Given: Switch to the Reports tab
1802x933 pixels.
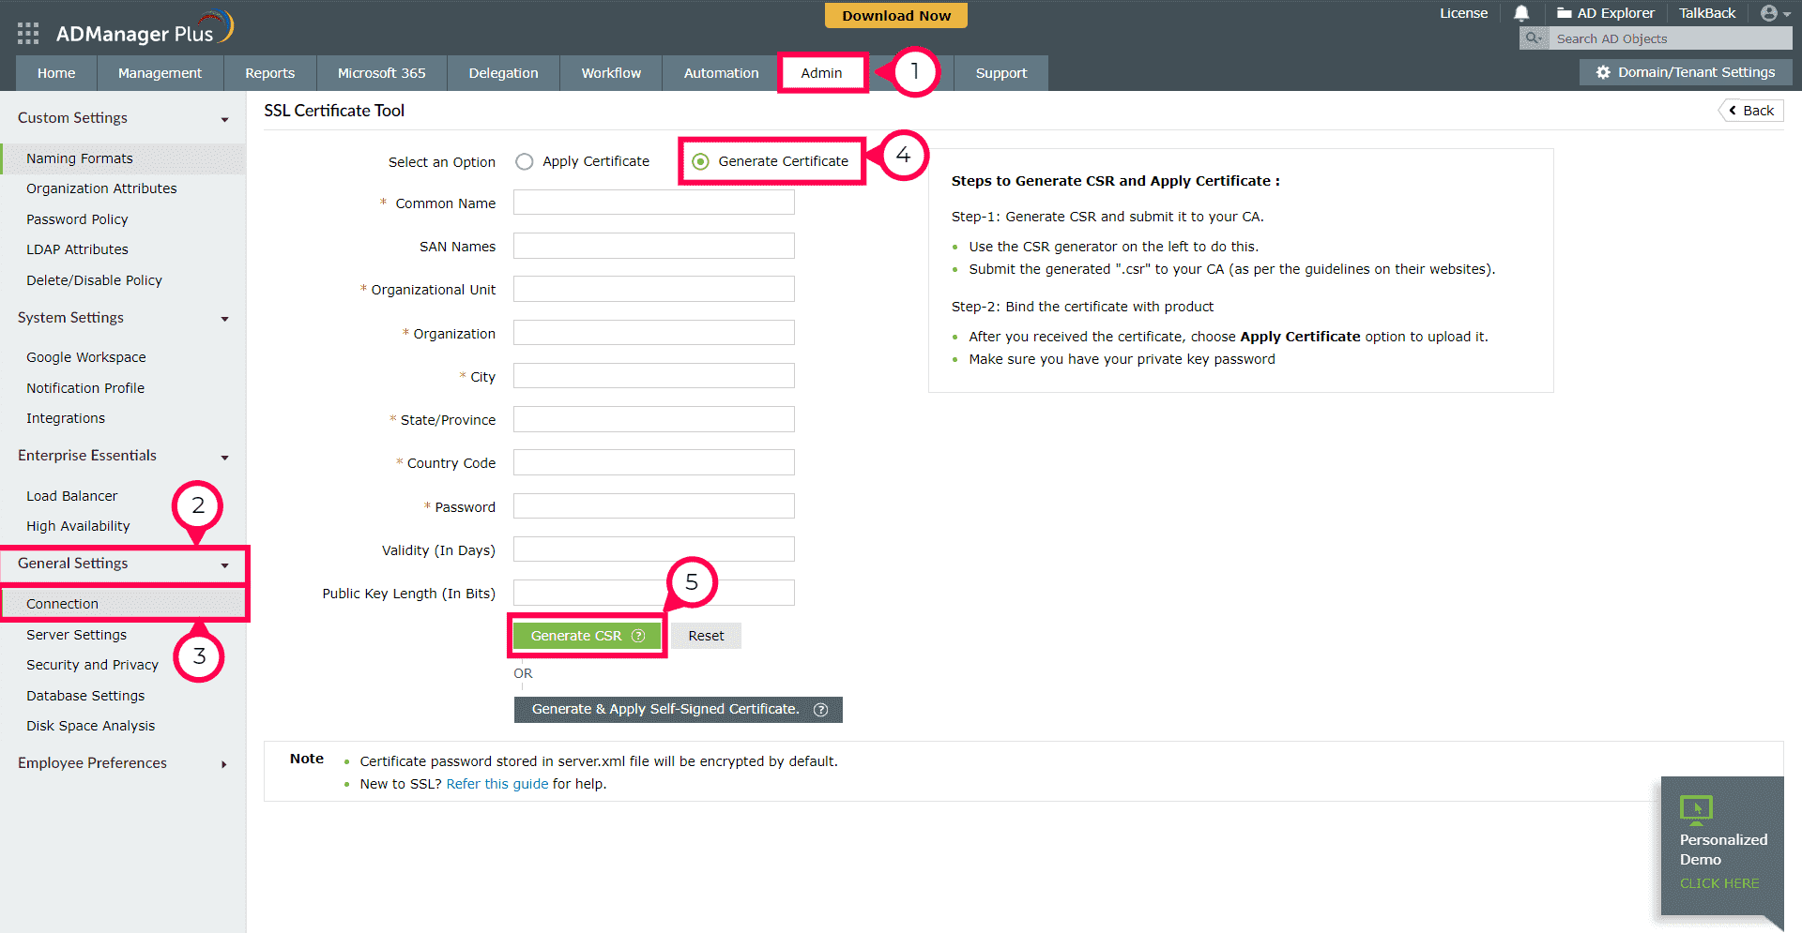Looking at the screenshot, I should [270, 73].
